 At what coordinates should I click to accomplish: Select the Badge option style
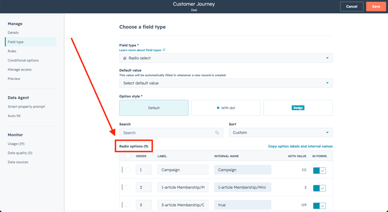tap(298, 108)
